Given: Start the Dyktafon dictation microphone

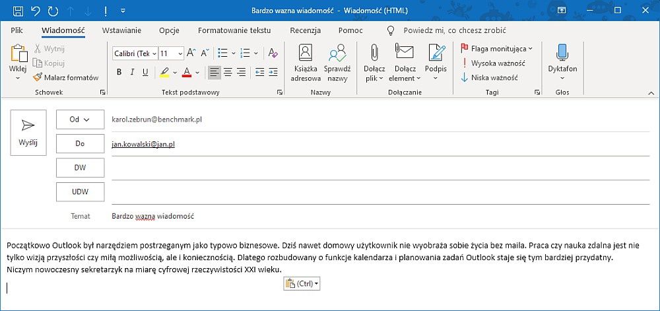Looking at the screenshot, I should 562,63.
